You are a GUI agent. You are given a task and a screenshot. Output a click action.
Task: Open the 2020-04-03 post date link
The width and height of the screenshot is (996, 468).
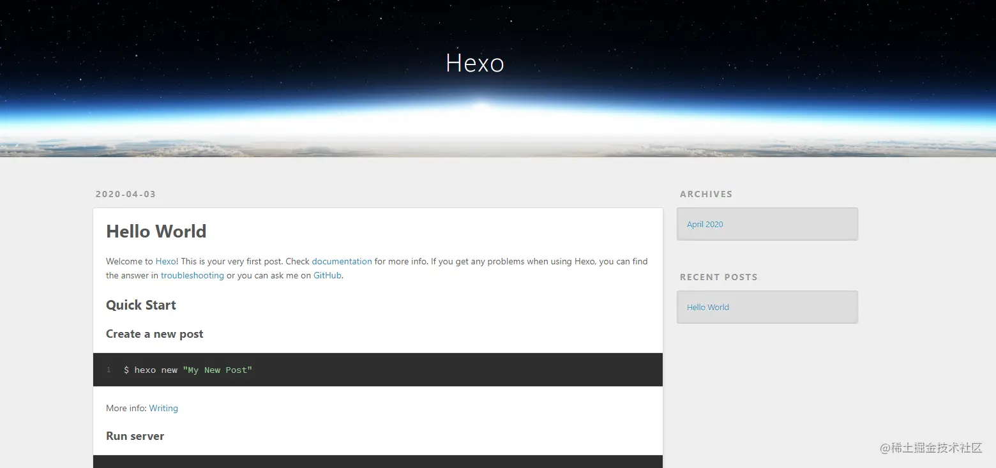(x=126, y=194)
